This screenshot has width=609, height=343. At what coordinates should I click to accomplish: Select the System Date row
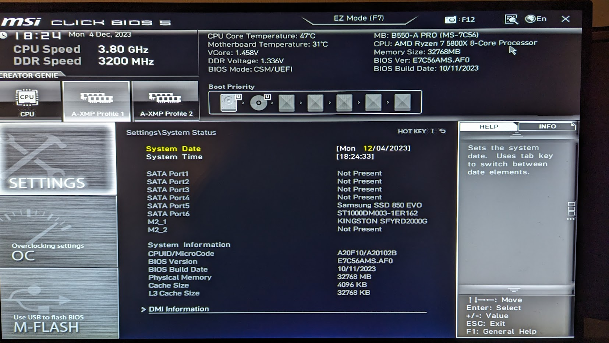278,148
